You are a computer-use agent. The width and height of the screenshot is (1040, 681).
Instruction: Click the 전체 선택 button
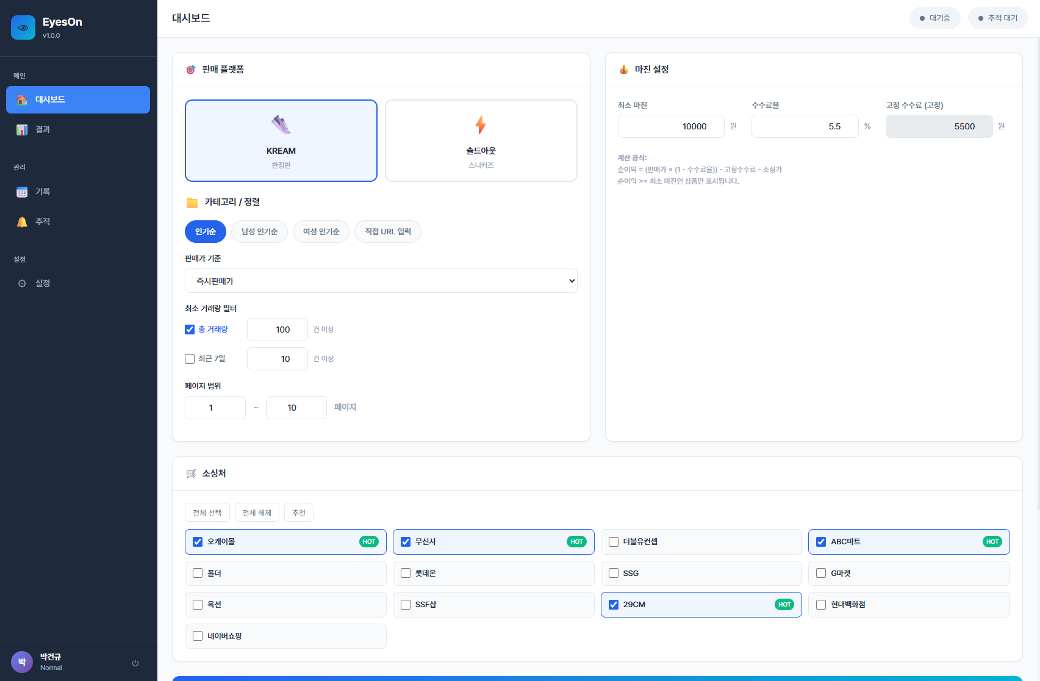click(207, 513)
